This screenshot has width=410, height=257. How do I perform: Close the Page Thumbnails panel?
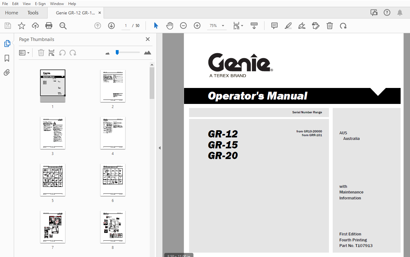(148, 39)
